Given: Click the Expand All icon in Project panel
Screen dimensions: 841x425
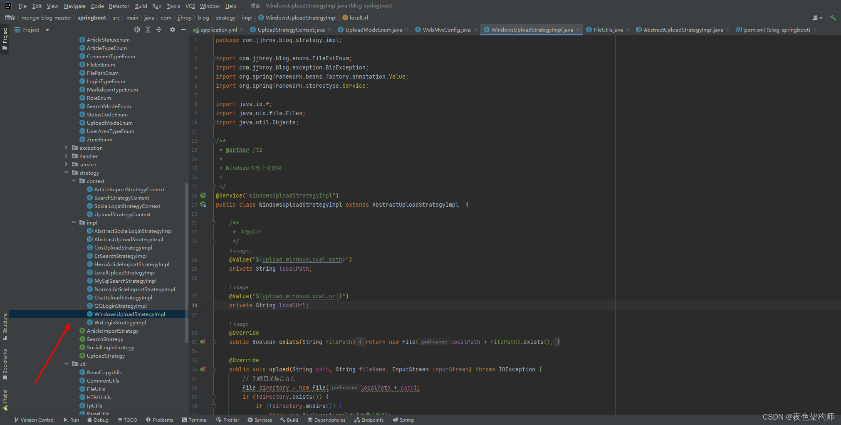Looking at the screenshot, I should 148,30.
